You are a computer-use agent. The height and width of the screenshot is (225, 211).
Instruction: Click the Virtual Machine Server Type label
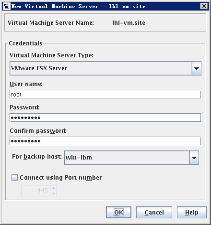[51, 55]
